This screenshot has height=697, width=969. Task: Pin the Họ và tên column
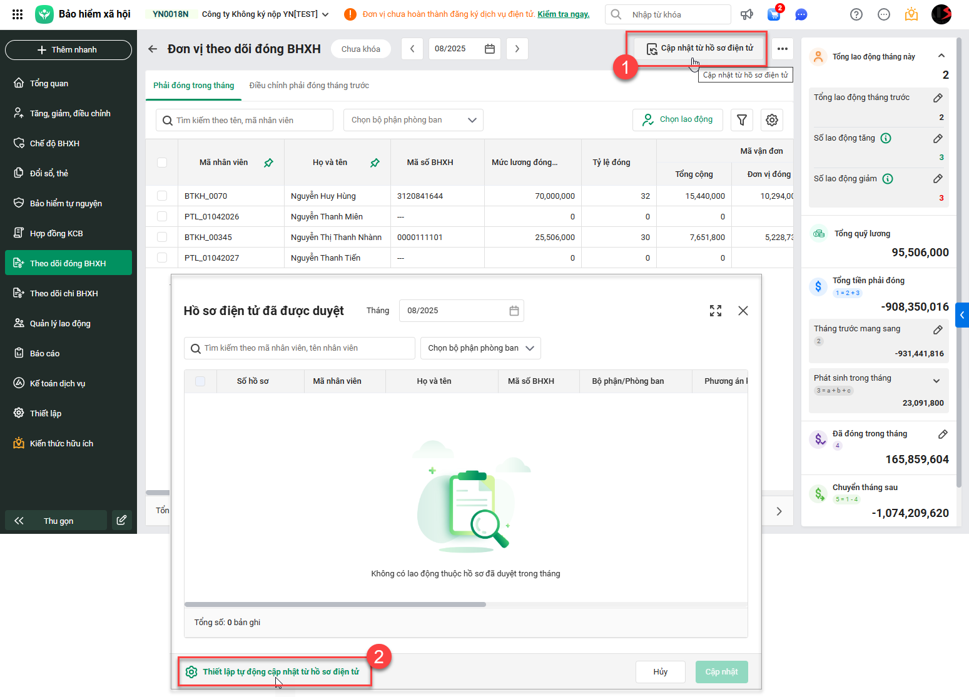[375, 163]
